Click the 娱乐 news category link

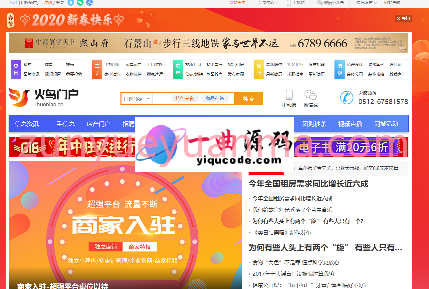coord(70,65)
